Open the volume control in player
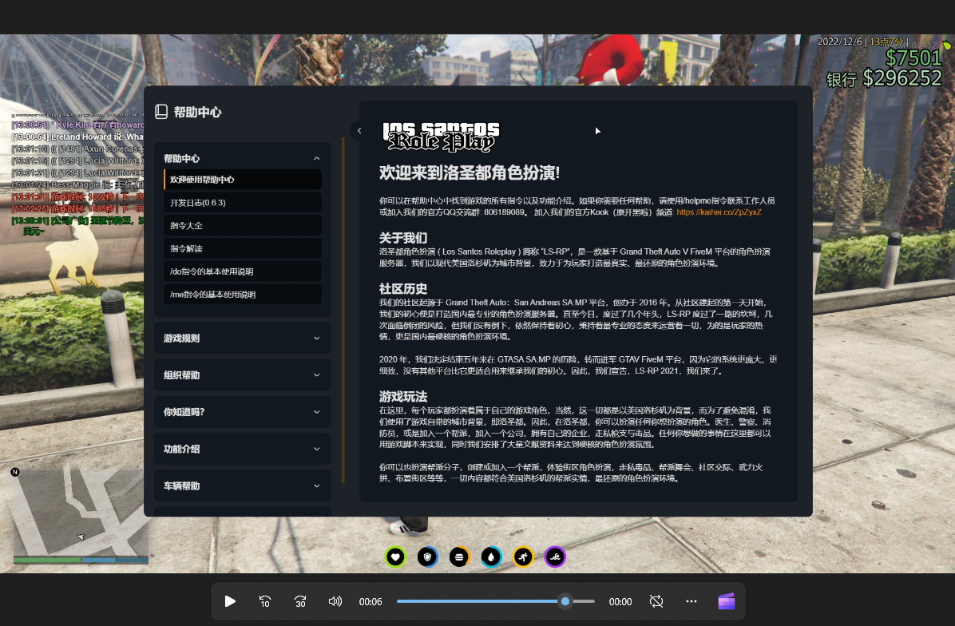The height and width of the screenshot is (626, 955). click(335, 601)
